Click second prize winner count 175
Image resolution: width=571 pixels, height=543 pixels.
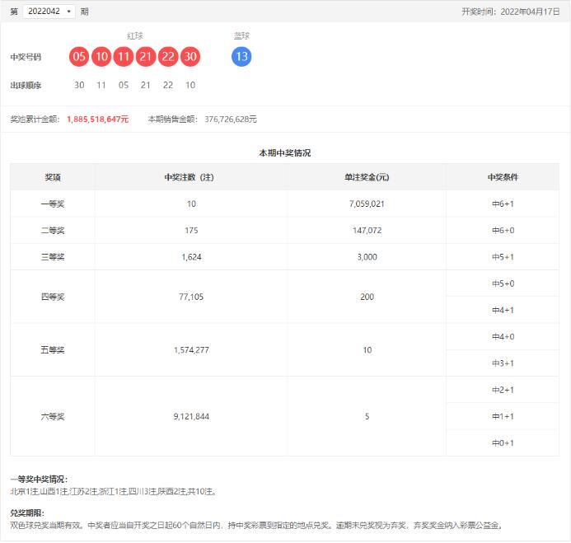[191, 231]
